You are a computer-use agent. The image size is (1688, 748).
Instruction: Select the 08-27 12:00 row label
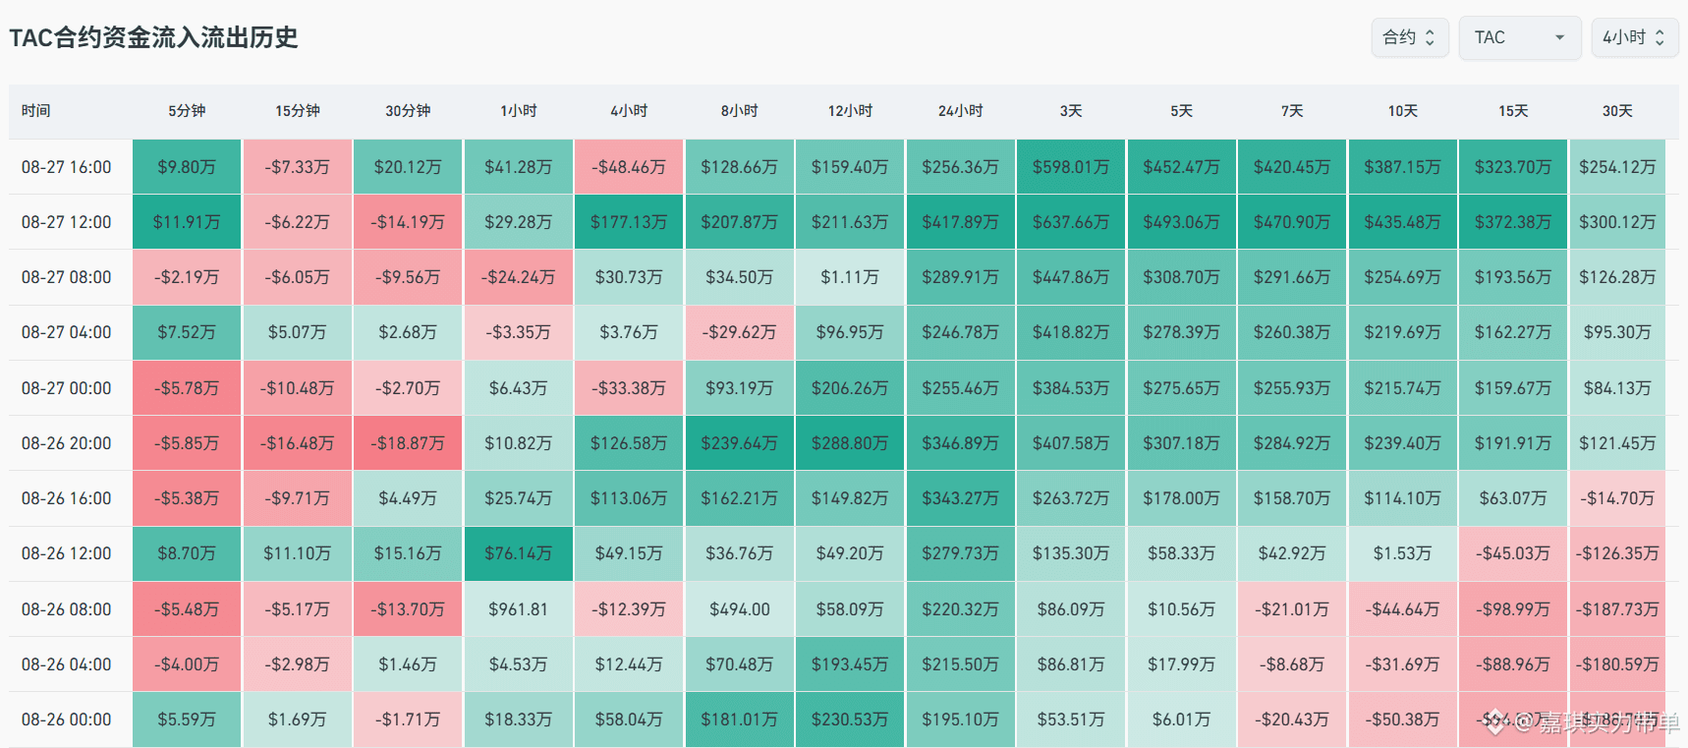[x=67, y=222]
